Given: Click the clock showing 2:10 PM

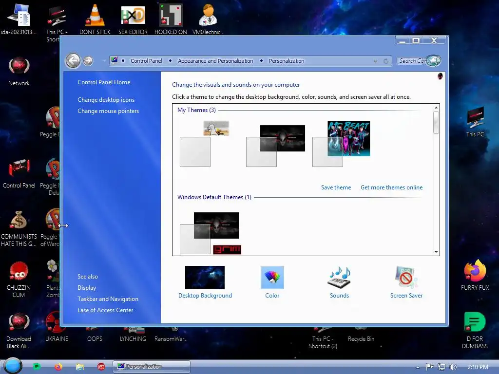Looking at the screenshot, I should point(478,367).
